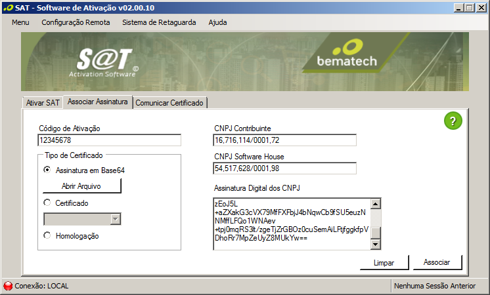The image size is (490, 295).
Task: Open the Menu menu
Action: [20, 22]
